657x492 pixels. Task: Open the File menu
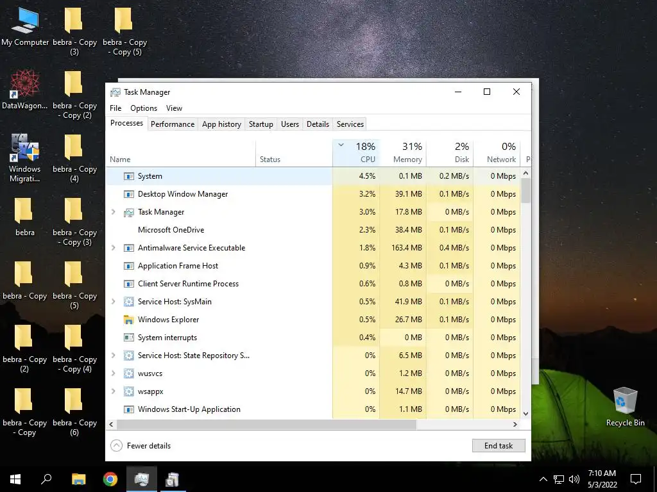[x=115, y=108]
